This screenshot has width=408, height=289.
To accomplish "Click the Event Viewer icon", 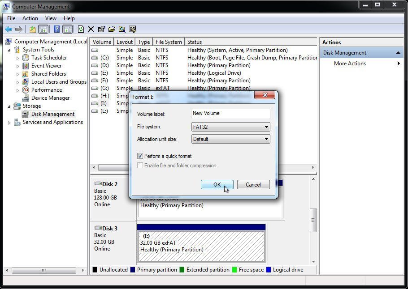I will click(26, 66).
